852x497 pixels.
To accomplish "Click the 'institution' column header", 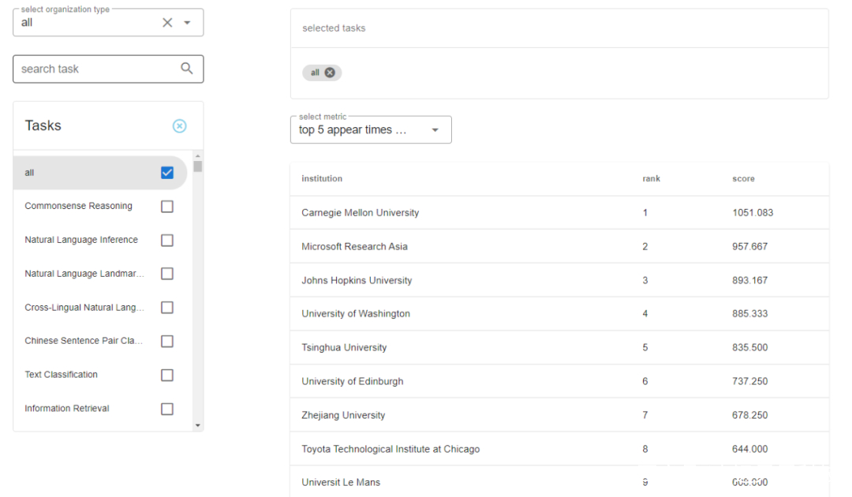I will pyautogui.click(x=322, y=179).
